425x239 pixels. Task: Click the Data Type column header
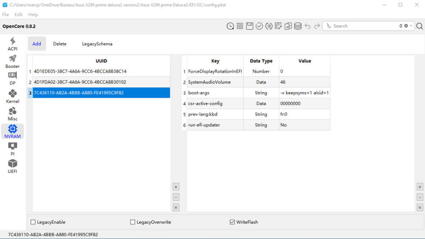(x=261, y=61)
